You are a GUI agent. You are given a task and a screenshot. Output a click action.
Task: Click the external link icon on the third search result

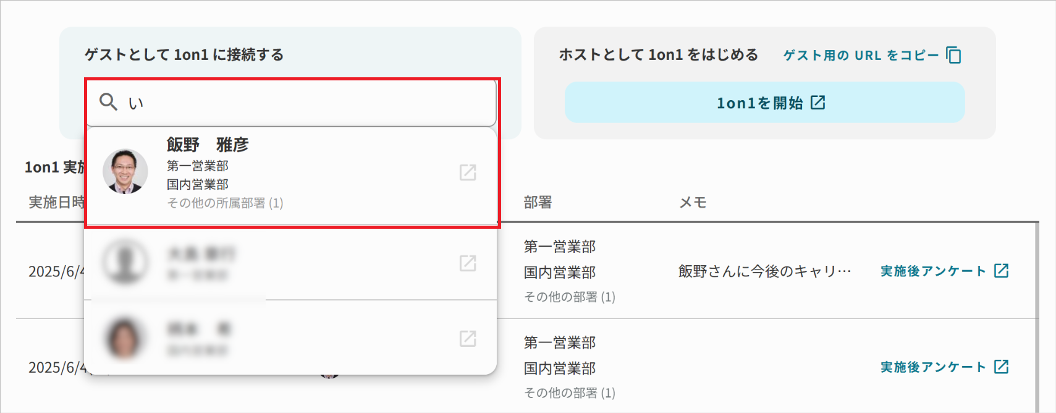click(468, 338)
